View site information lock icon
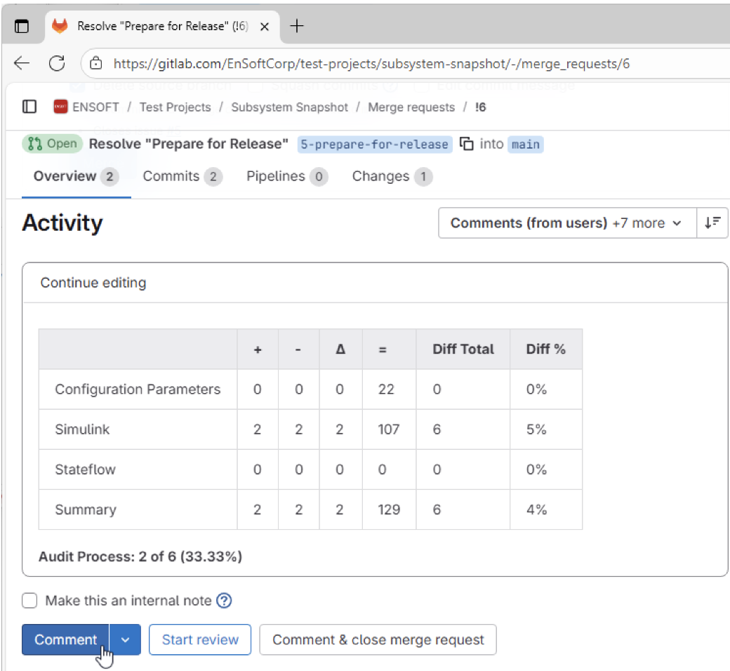 click(x=96, y=63)
